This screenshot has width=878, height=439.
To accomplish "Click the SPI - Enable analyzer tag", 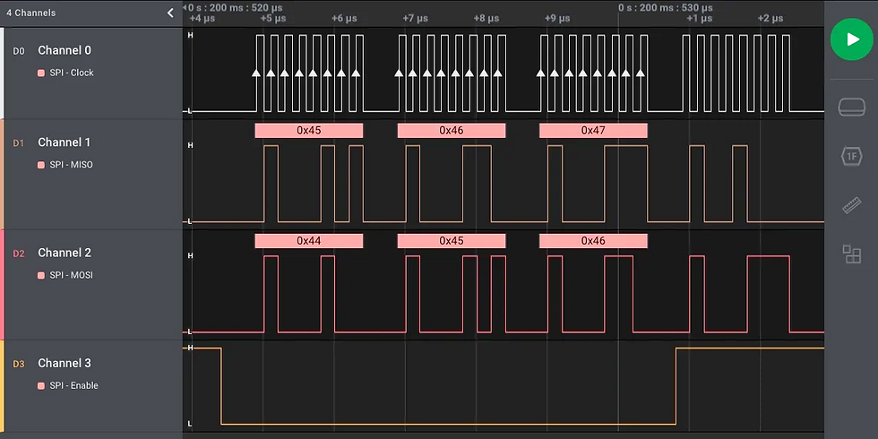I will point(73,385).
